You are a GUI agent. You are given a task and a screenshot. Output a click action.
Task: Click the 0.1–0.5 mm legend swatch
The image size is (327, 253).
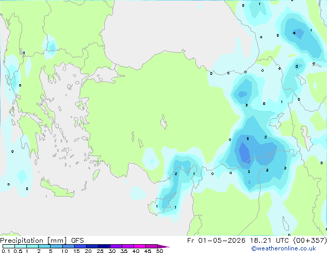pos(9,246)
